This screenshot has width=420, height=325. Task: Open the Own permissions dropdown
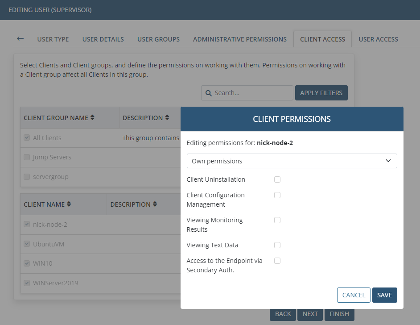[292, 161]
